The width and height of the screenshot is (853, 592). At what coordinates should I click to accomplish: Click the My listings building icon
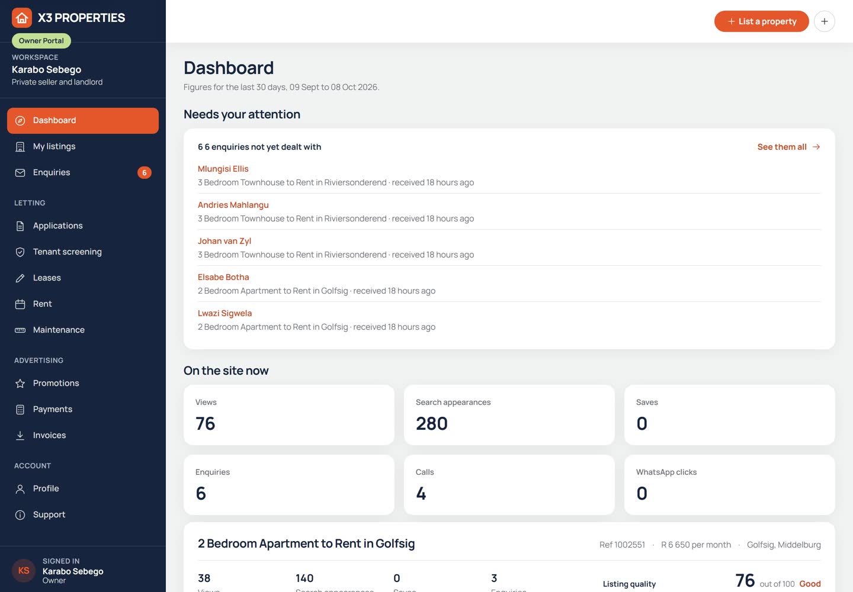point(20,147)
